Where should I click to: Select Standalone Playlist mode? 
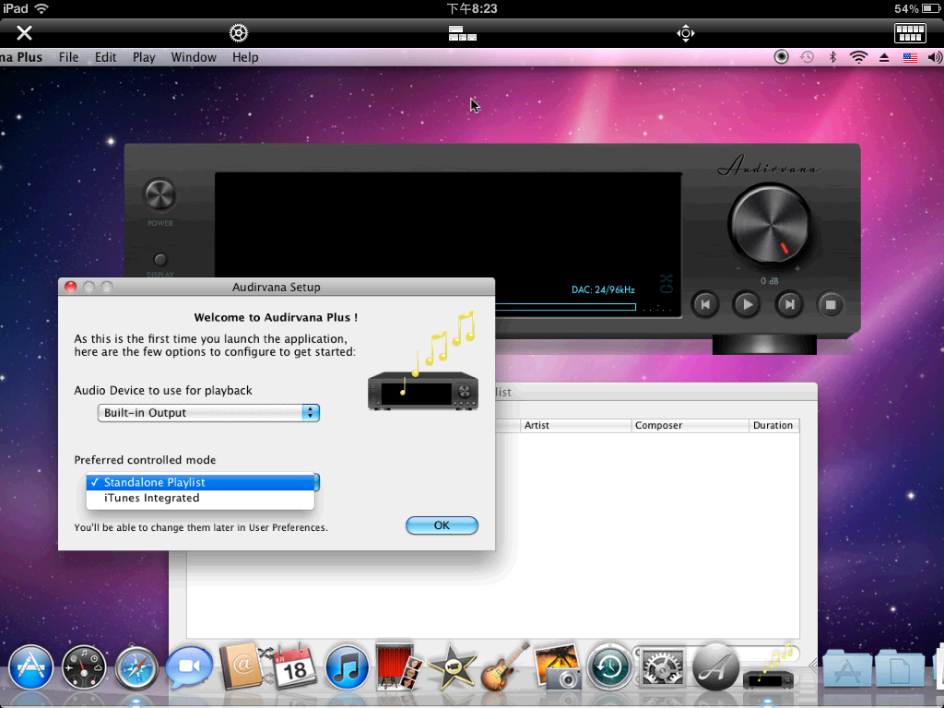tap(200, 482)
